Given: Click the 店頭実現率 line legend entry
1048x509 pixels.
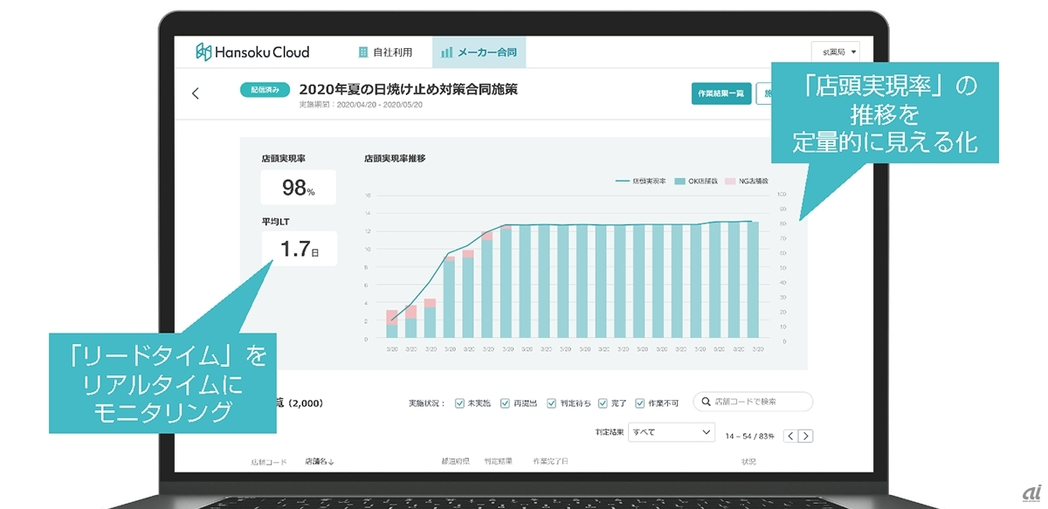Looking at the screenshot, I should 641,181.
